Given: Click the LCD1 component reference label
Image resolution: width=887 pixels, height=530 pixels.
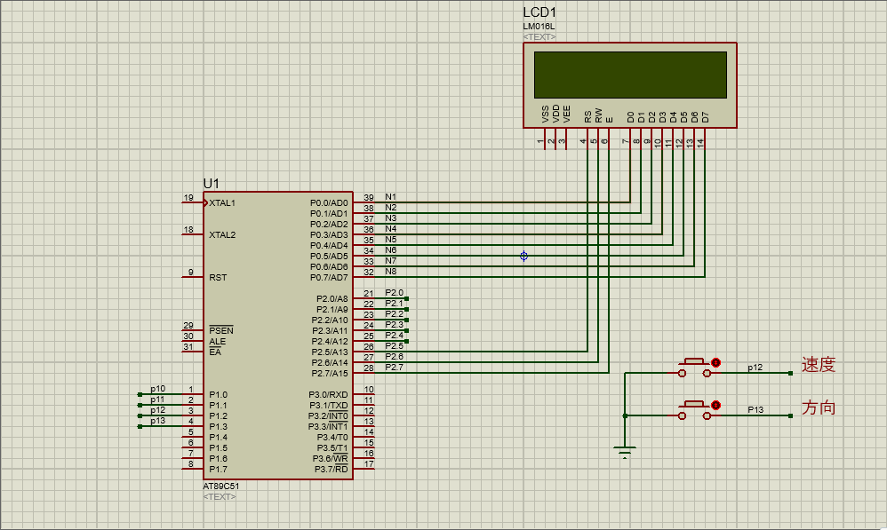Looking at the screenshot, I should [x=539, y=12].
